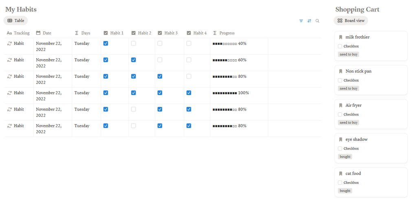Open the My Habits database title

(21, 9)
